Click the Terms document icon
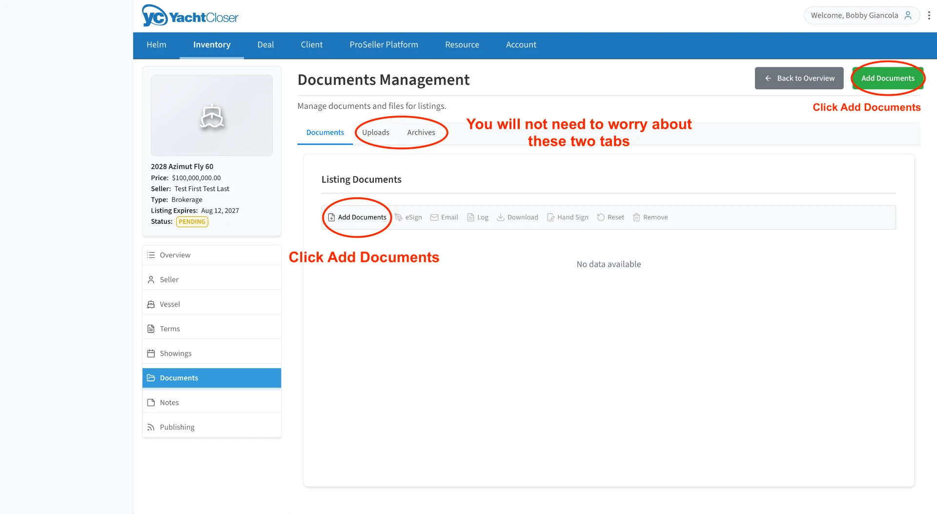This screenshot has width=937, height=514. tap(151, 329)
